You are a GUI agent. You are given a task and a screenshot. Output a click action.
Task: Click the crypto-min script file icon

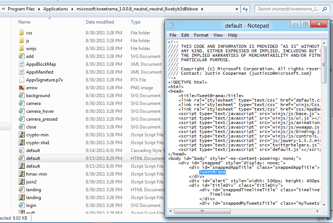pyautogui.click(x=21, y=135)
